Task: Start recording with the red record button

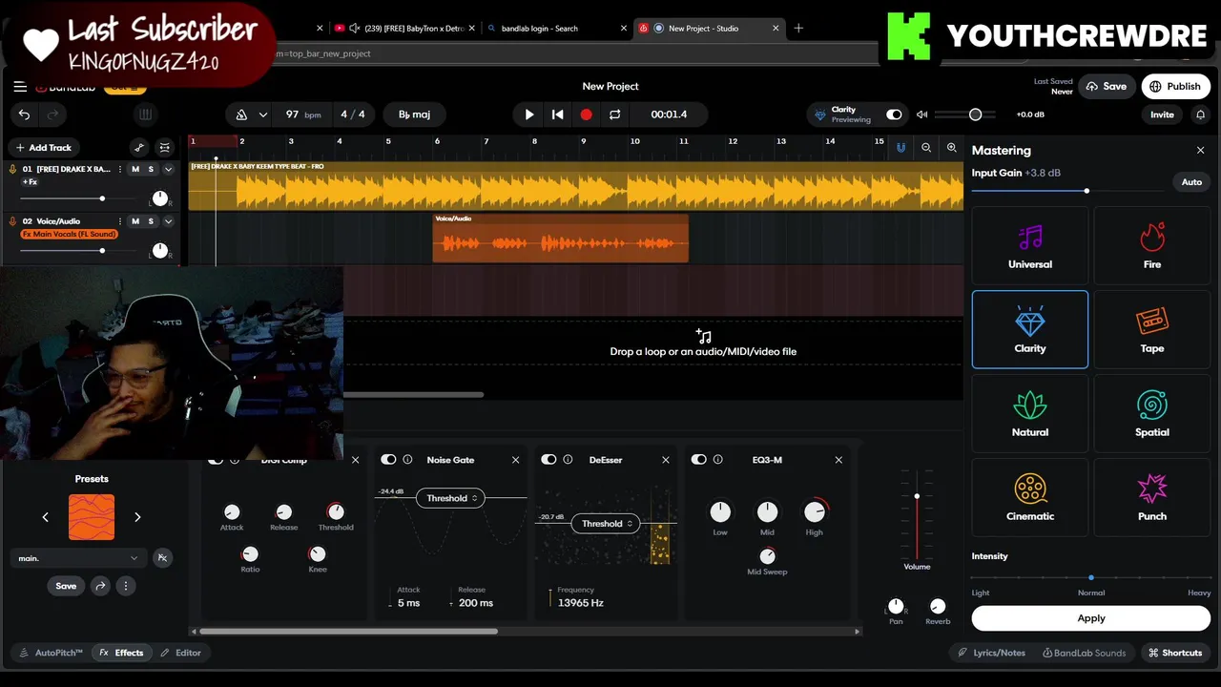Action: 586,114
